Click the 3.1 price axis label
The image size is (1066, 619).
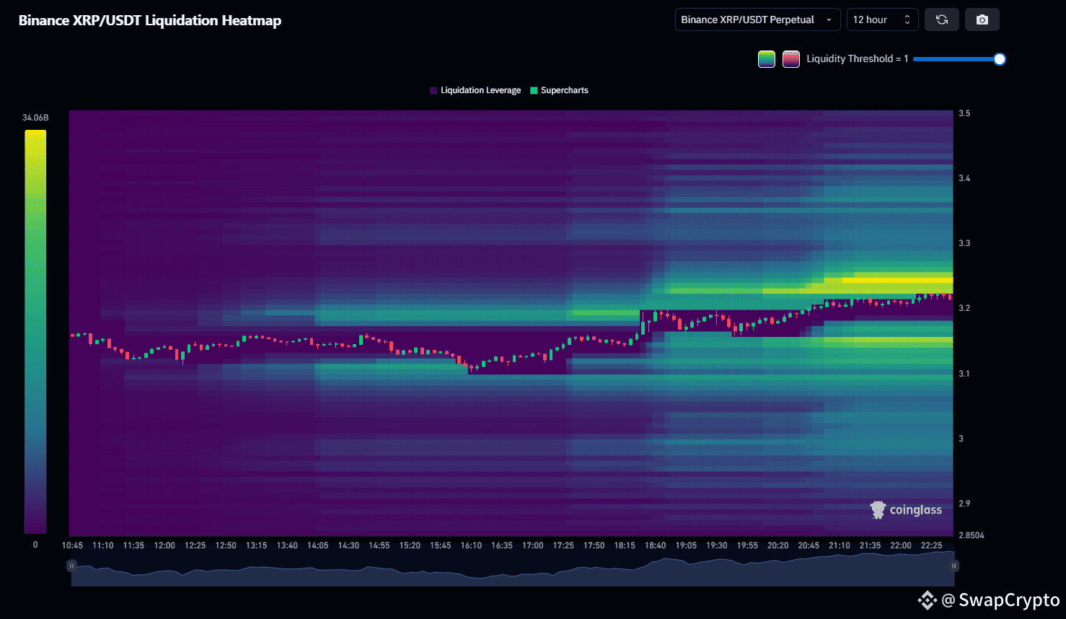[964, 374]
